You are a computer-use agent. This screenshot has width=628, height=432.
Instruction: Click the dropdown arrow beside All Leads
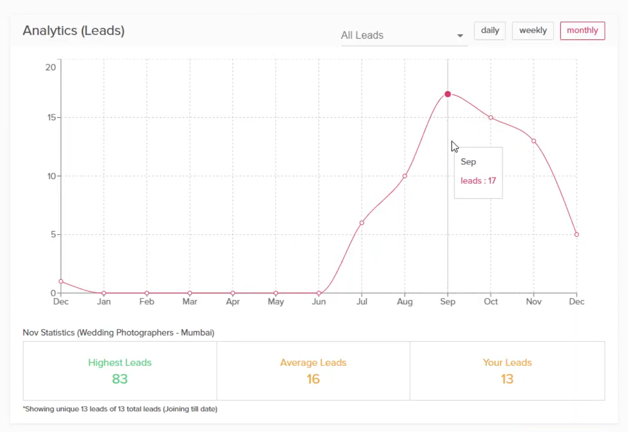(x=460, y=36)
